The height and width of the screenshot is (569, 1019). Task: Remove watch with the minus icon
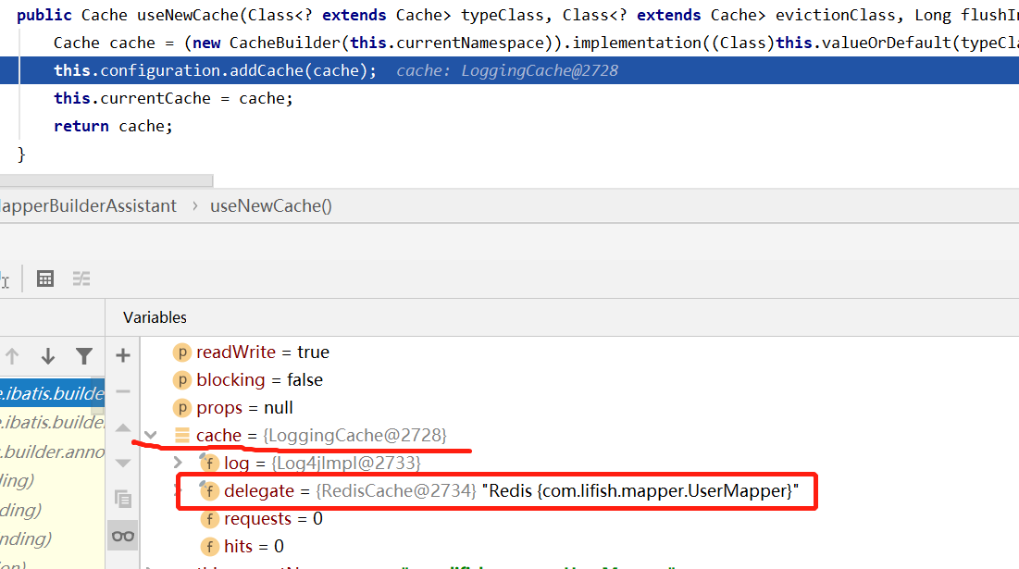[123, 391]
